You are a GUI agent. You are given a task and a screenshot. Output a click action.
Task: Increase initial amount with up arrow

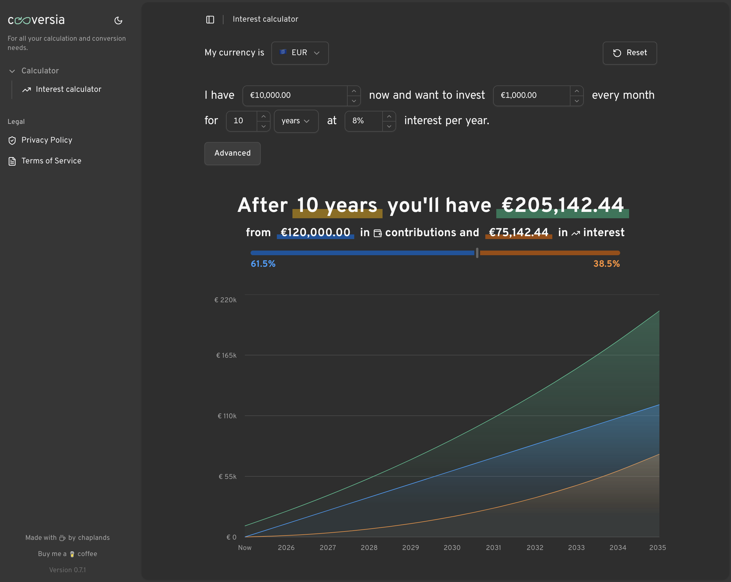(354, 91)
